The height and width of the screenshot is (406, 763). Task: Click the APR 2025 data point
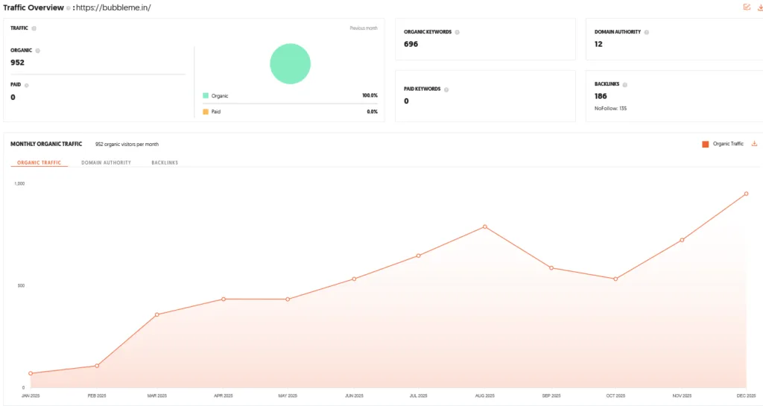pyautogui.click(x=224, y=299)
